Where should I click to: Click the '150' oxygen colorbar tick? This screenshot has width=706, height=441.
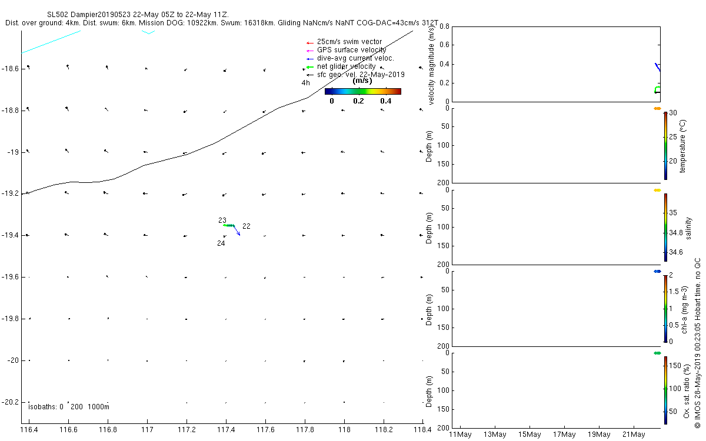(675, 366)
